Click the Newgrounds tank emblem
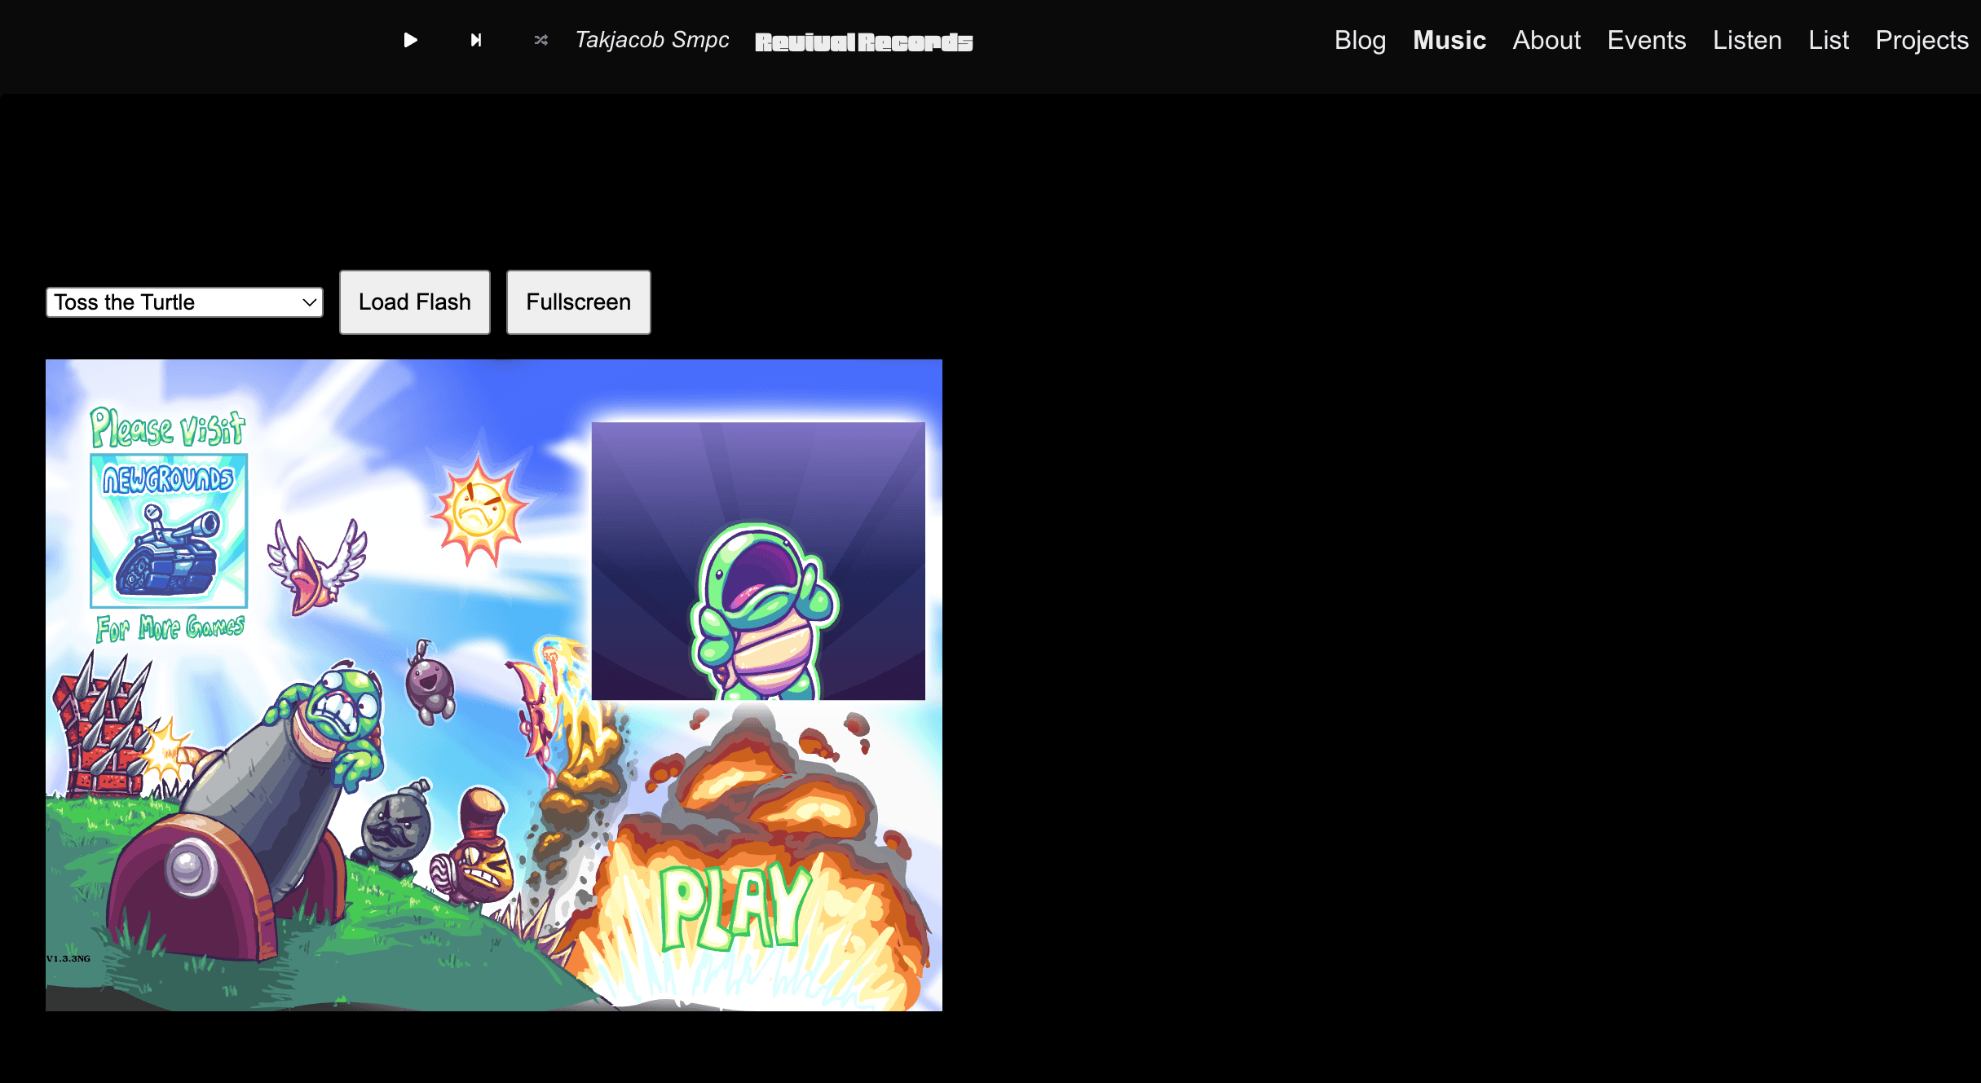The image size is (1981, 1083). 167,528
